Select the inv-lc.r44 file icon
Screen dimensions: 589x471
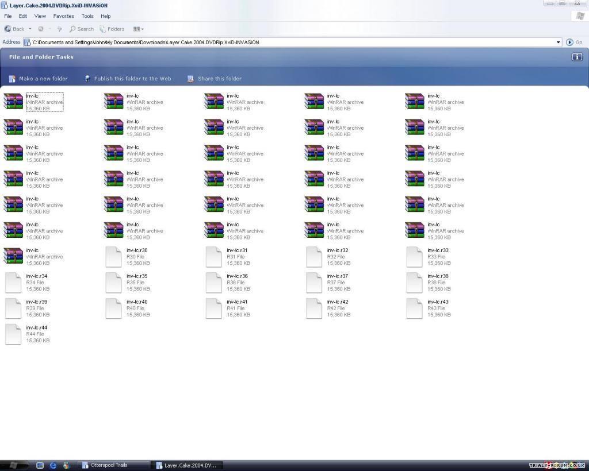click(13, 334)
